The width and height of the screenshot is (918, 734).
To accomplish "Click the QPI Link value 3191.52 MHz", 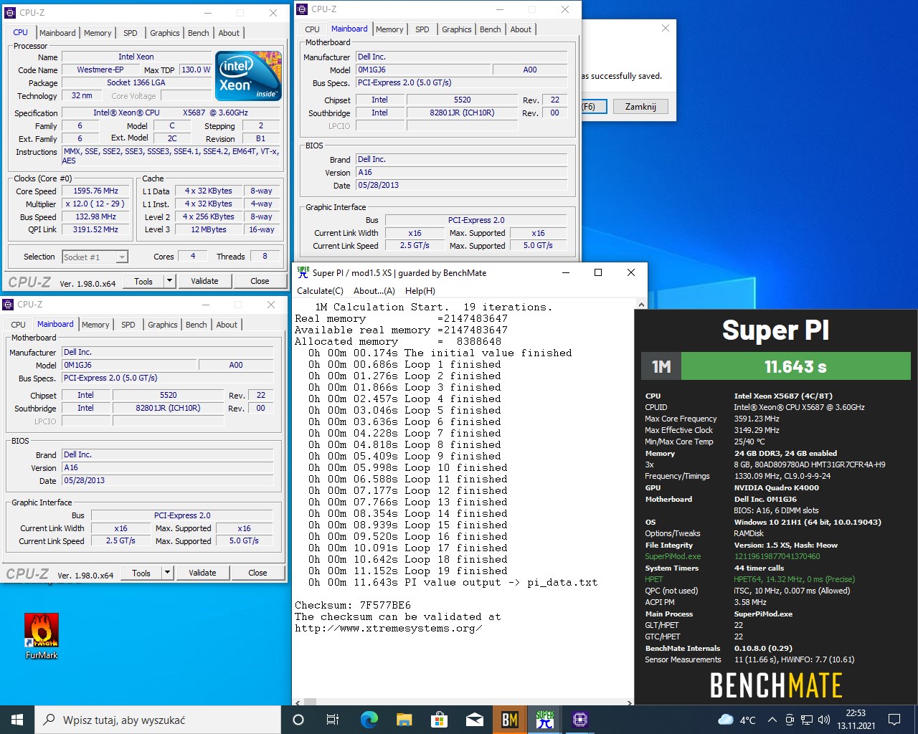I will [96, 230].
